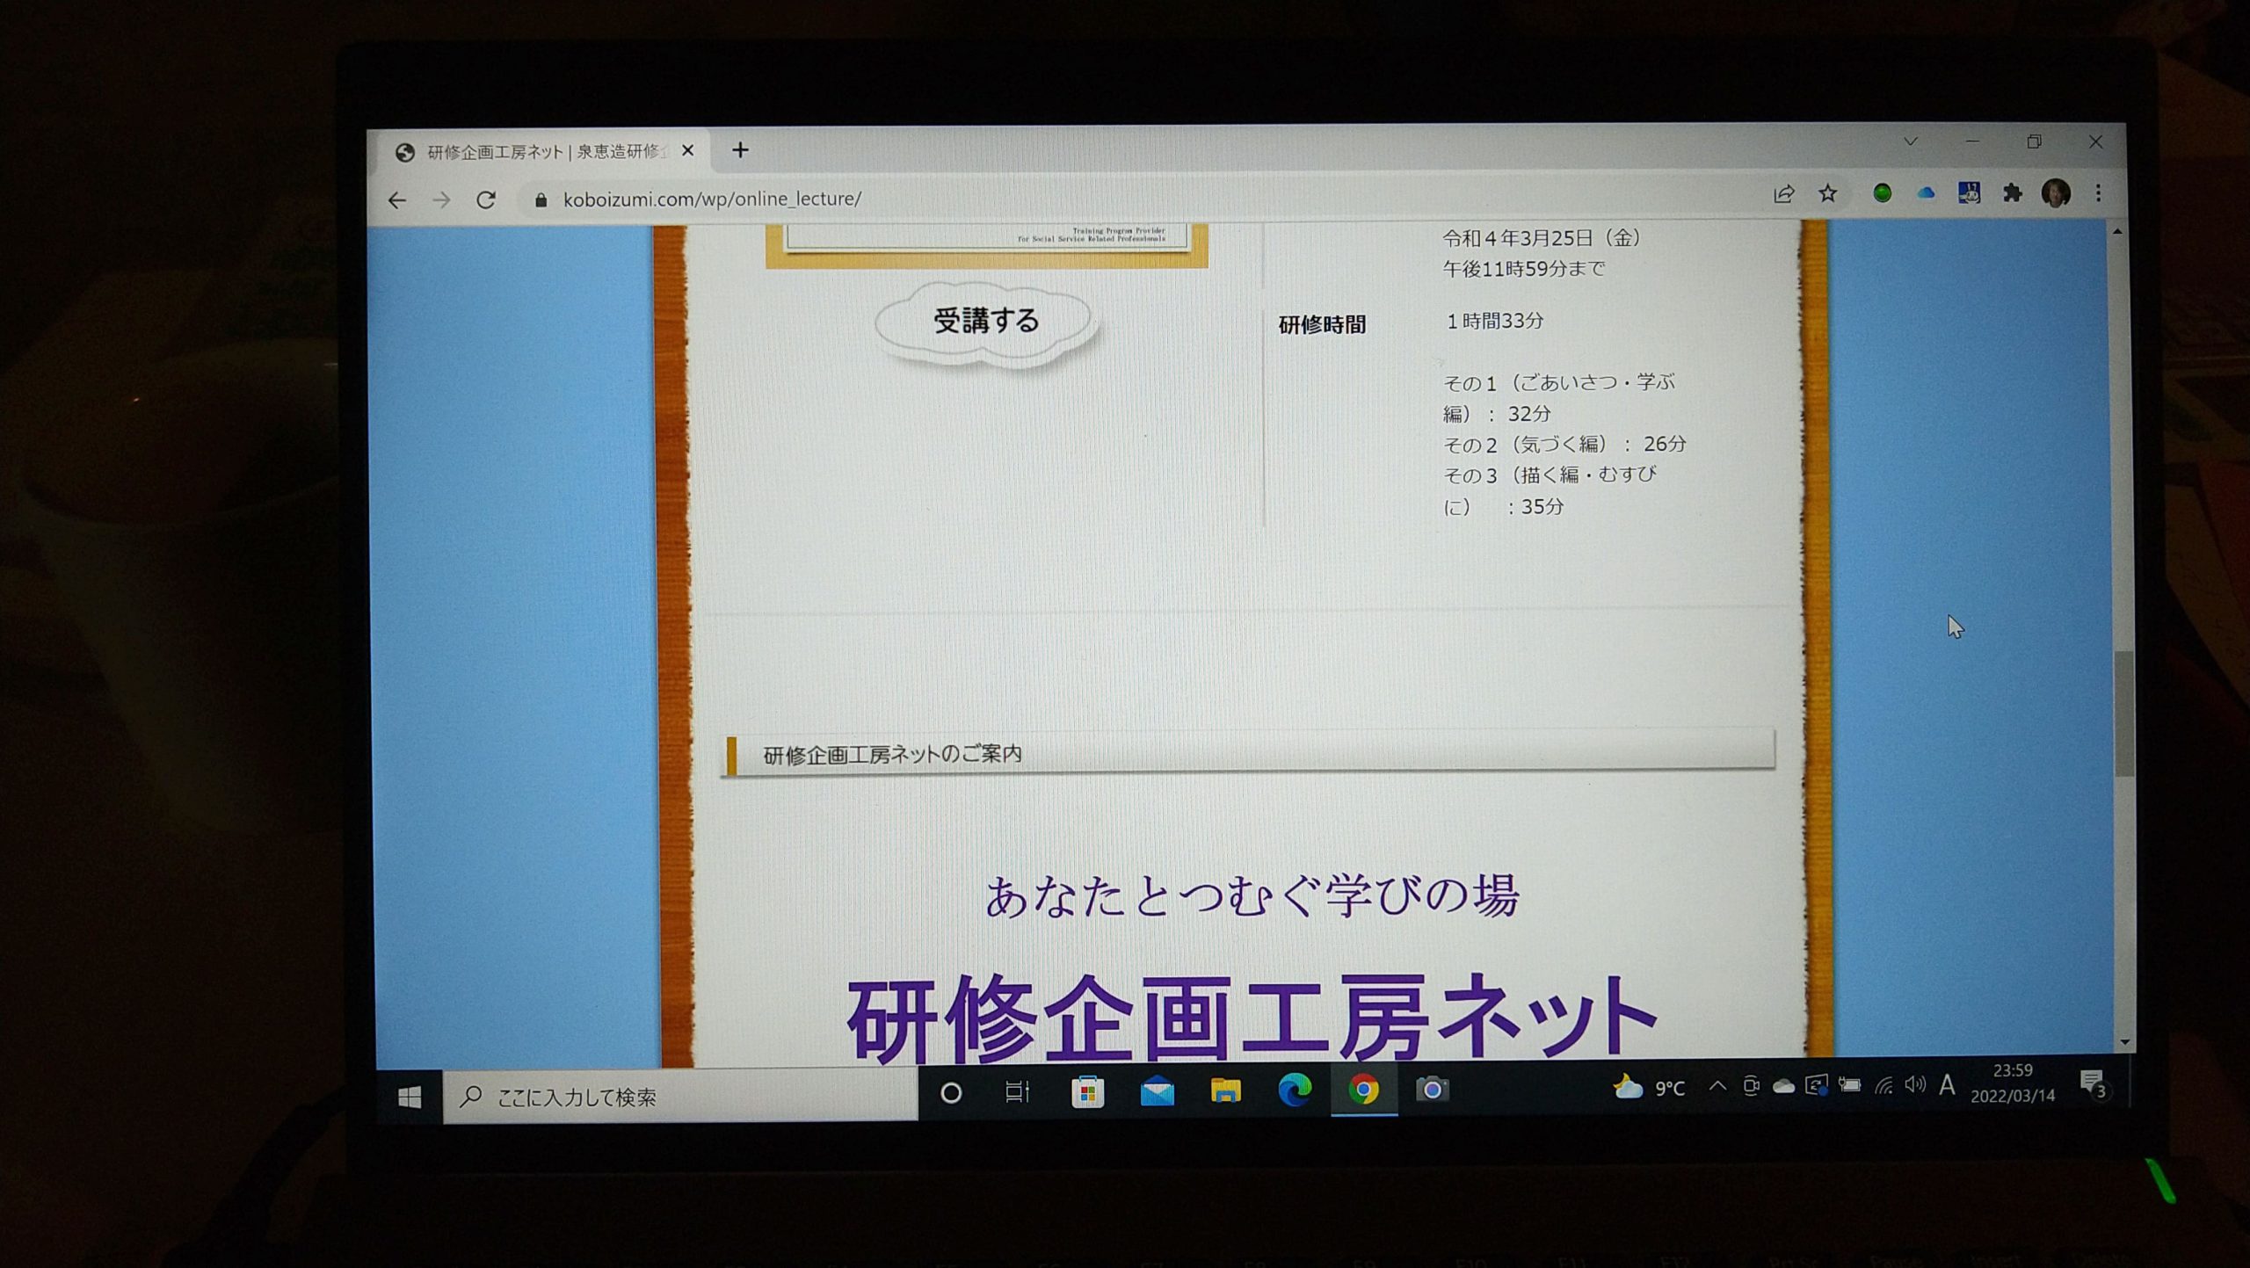Open the volume speaker tray icon
Viewport: 2250px width, 1268px height.
click(x=1914, y=1084)
